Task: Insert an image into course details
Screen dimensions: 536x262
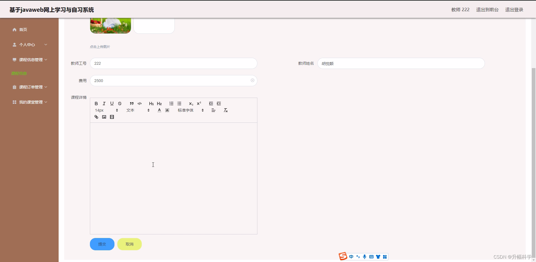Action: pos(104,117)
